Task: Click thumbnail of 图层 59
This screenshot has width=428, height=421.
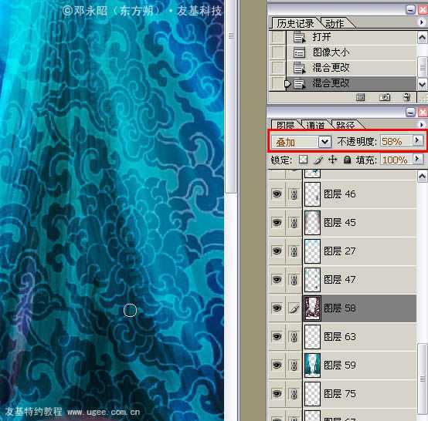Action: 312,365
